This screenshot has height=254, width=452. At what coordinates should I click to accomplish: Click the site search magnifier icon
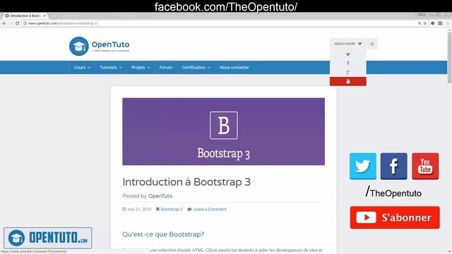(x=372, y=44)
